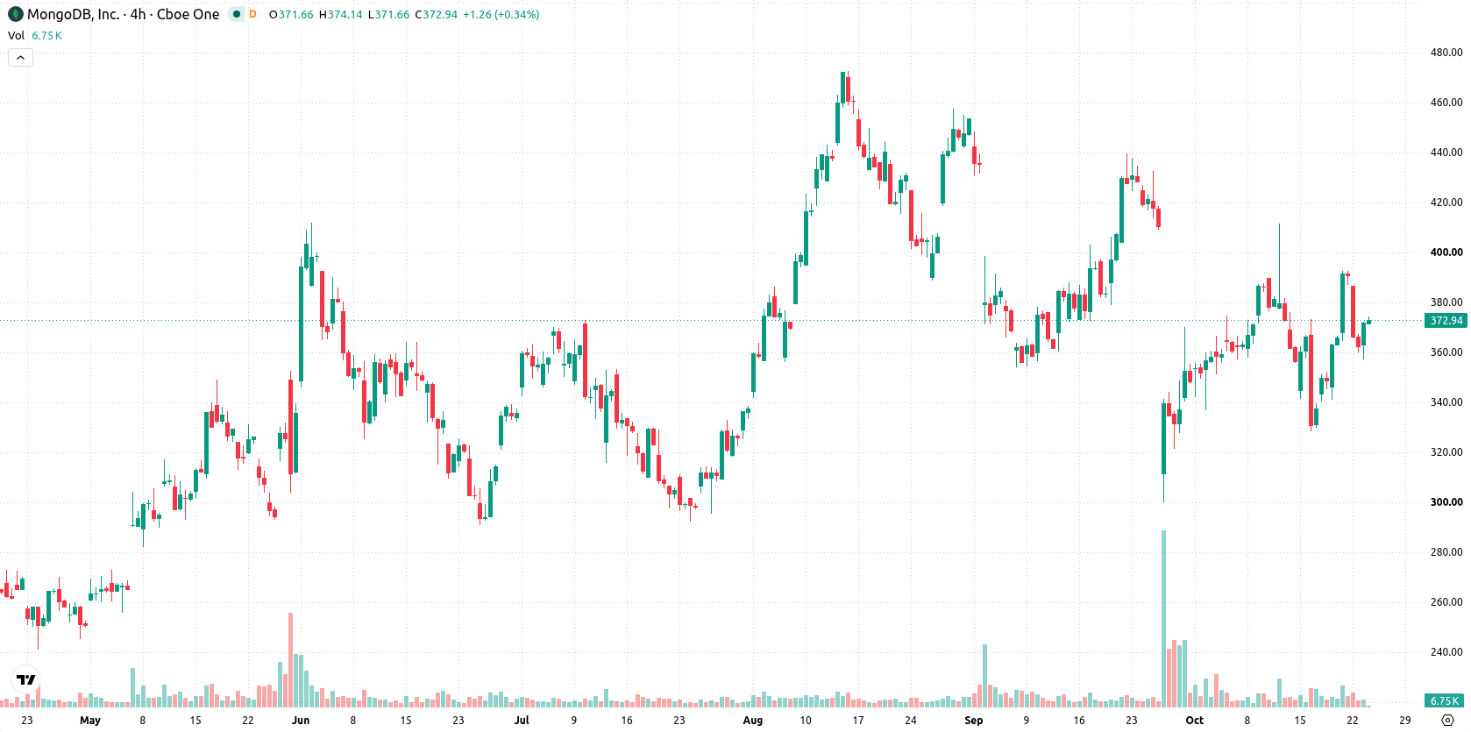
Task: Click the Jun label on the time axis
Action: click(x=301, y=721)
